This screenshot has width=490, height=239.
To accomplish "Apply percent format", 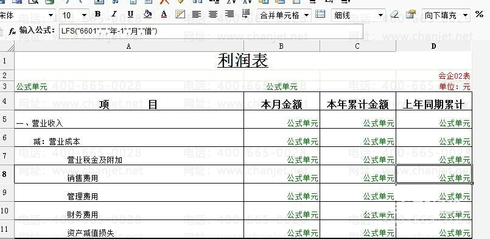I will point(479,14).
